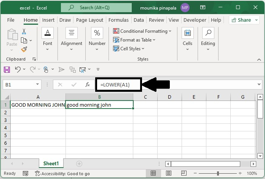The width and height of the screenshot is (265, 179).
Task: Switch to Page Layout view icon
Action: [169, 173]
